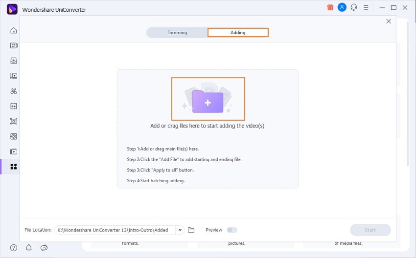Switch to the Adding tab

click(x=238, y=33)
